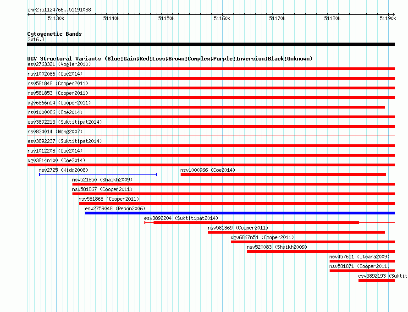Select the dgv6867n54 (Cooper2011) label
Viewport: 408px width, 312px height.
tap(262, 237)
